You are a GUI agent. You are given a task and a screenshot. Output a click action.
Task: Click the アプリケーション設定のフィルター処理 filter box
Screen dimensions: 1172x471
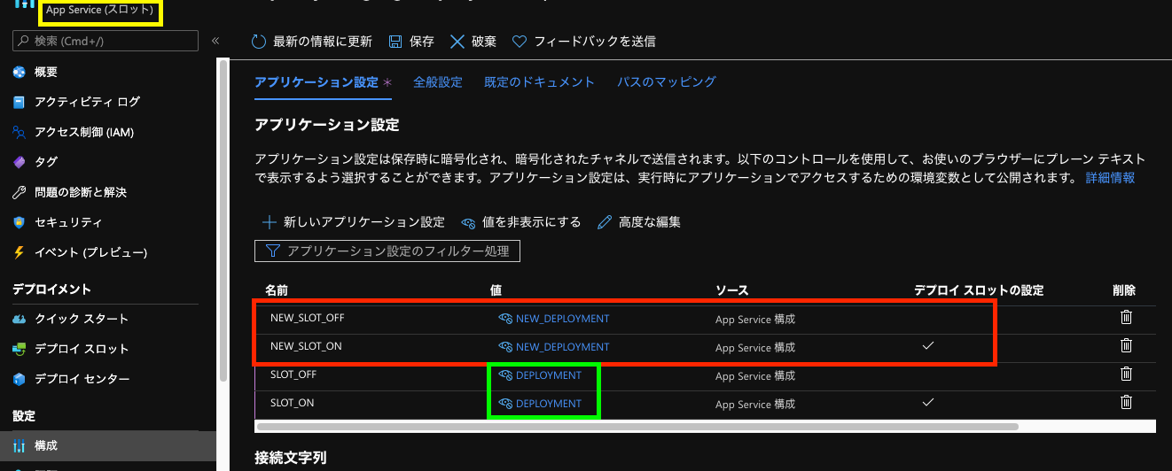click(x=387, y=251)
